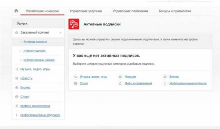220x129 pixels.
Task: Expand Музыка, видео, игры in sidebar
Action: [35, 69]
